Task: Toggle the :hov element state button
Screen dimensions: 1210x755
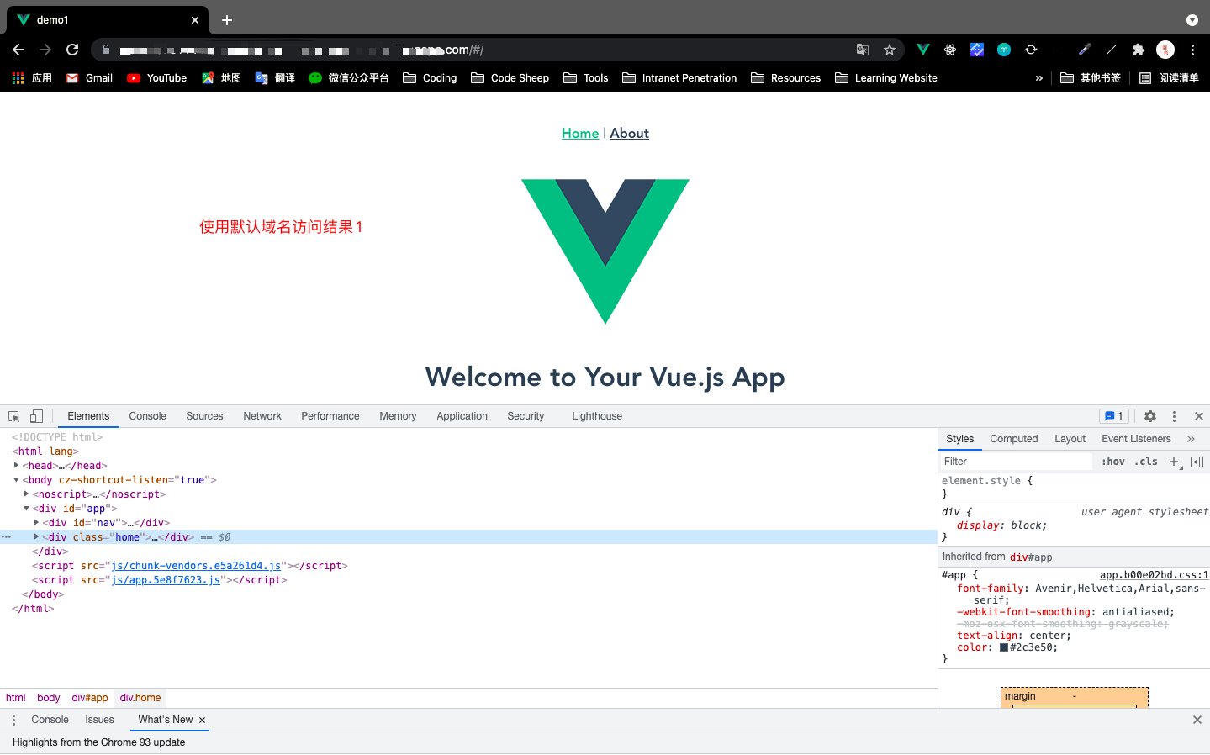Action: coord(1113,462)
